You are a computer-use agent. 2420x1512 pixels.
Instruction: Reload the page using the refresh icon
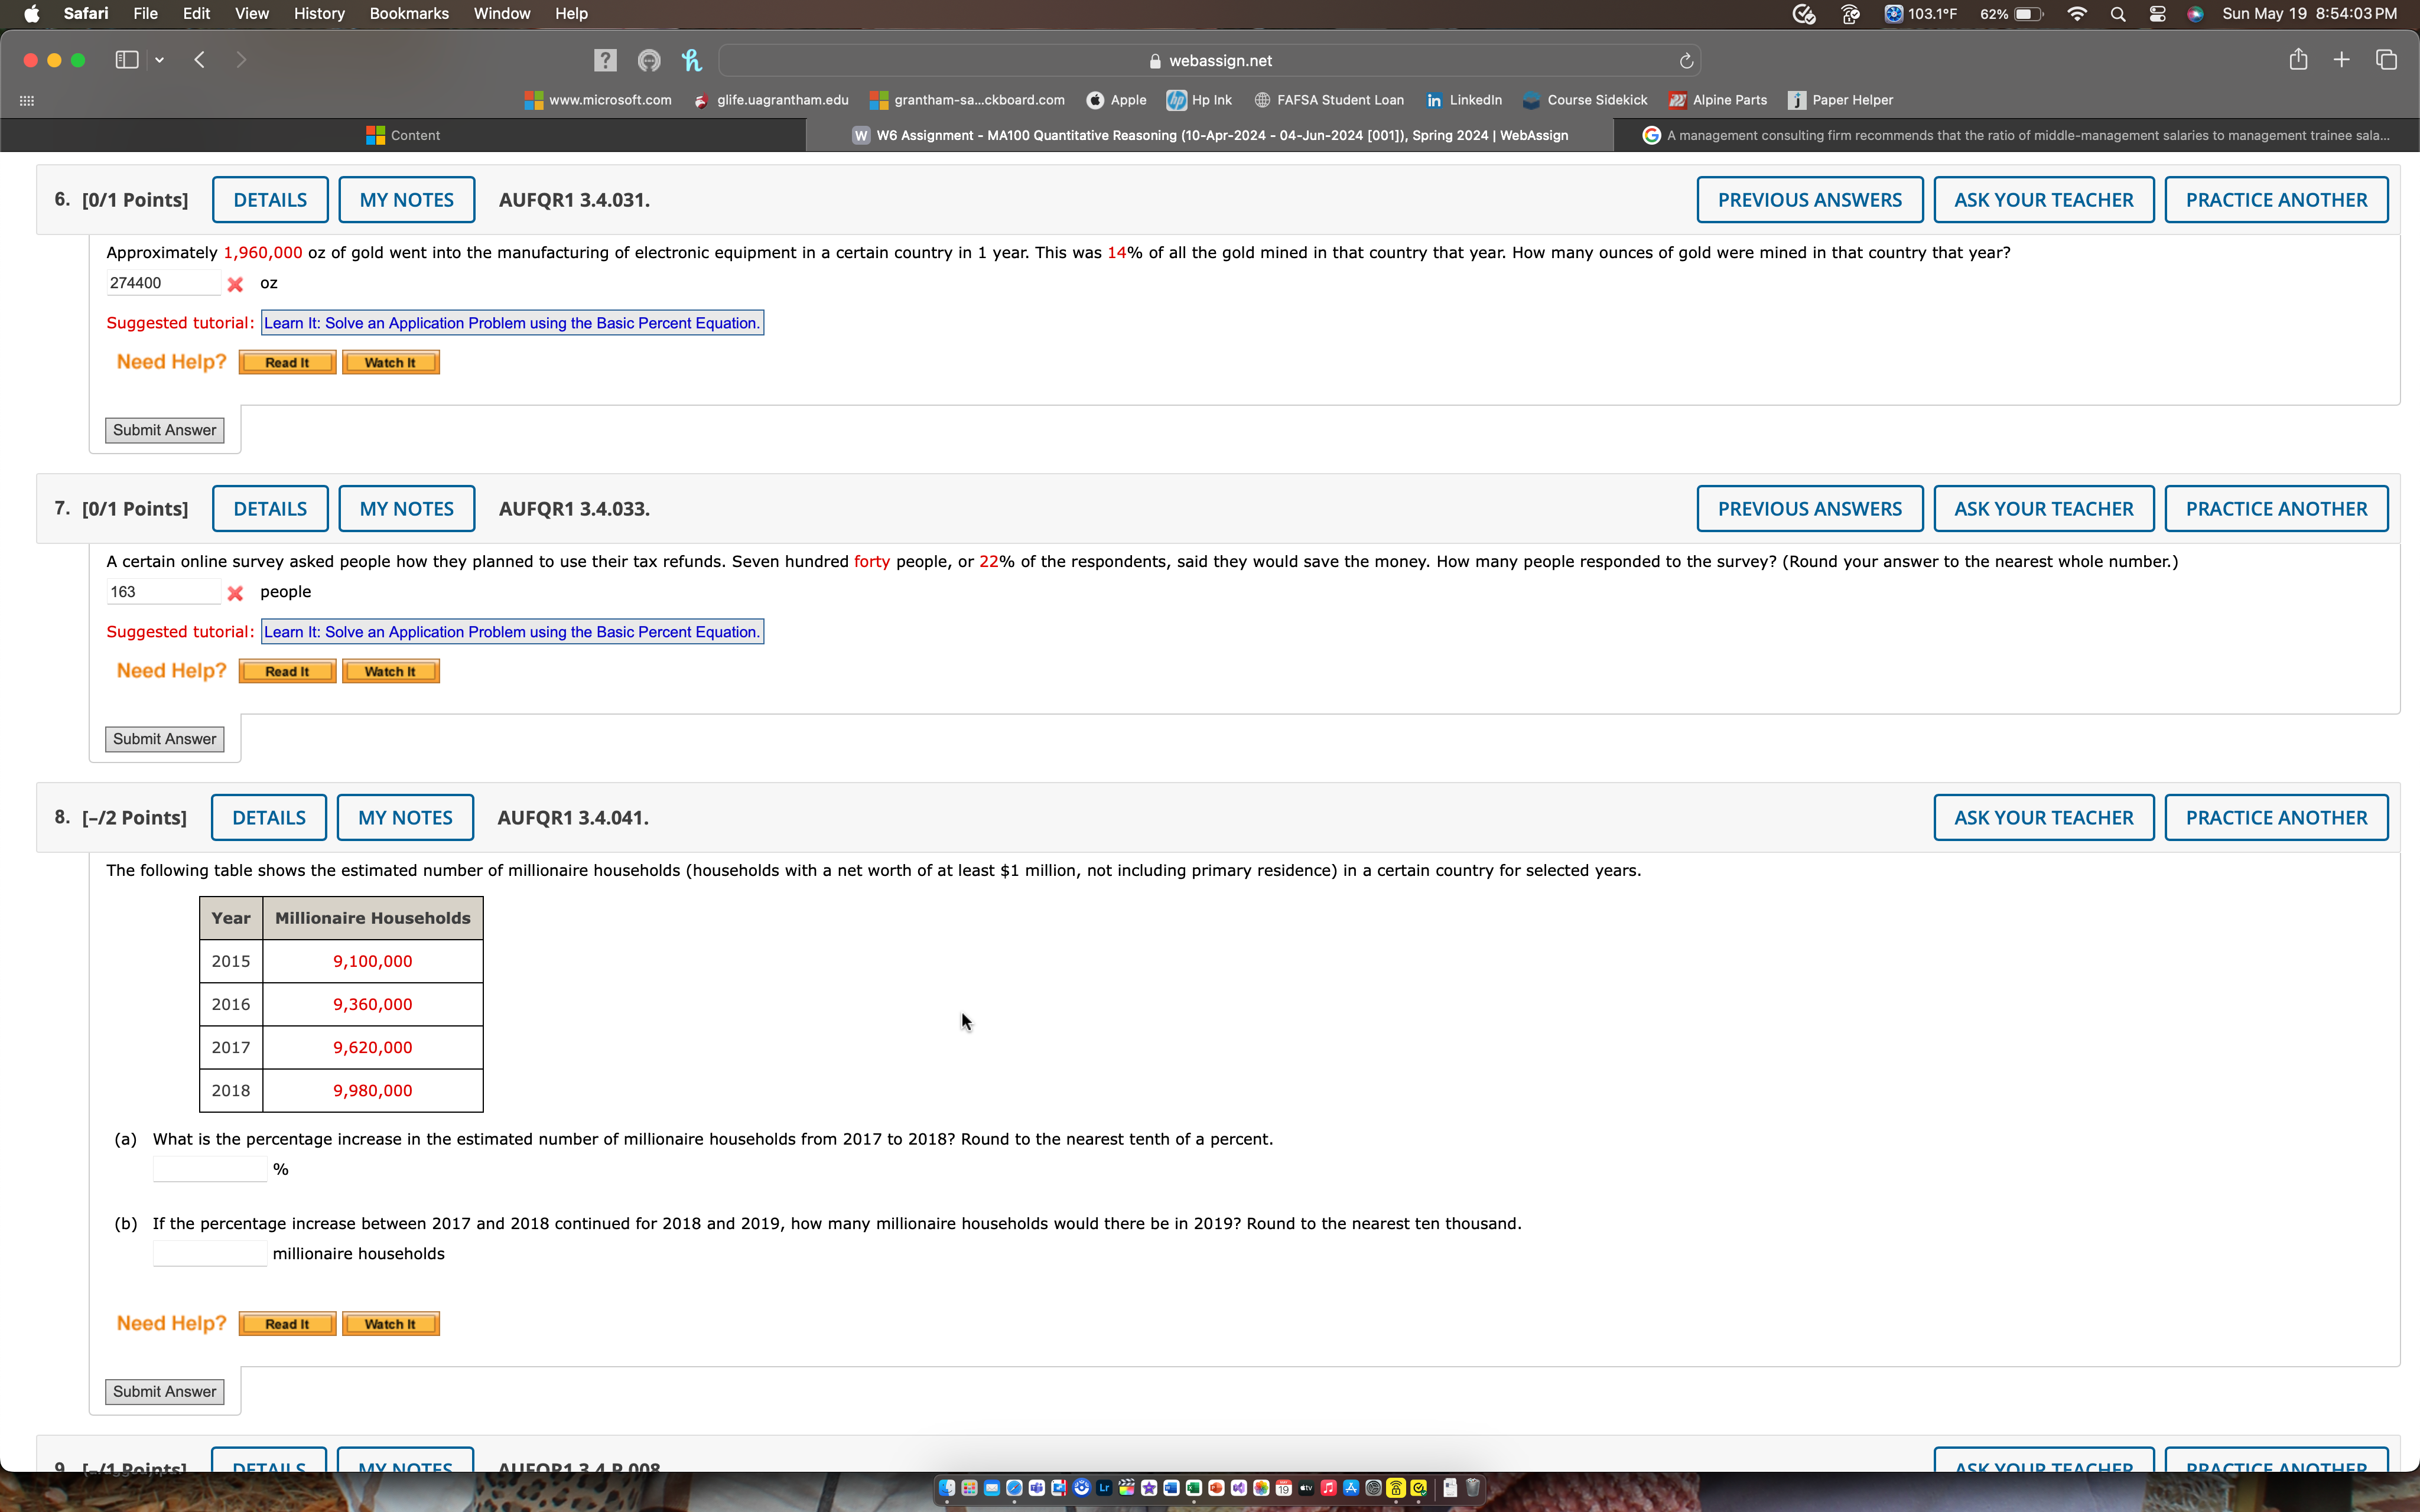(1686, 60)
